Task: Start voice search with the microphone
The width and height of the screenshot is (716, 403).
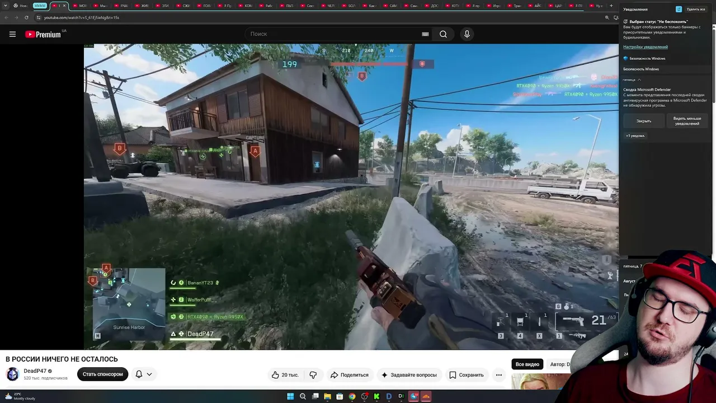Action: click(x=467, y=34)
